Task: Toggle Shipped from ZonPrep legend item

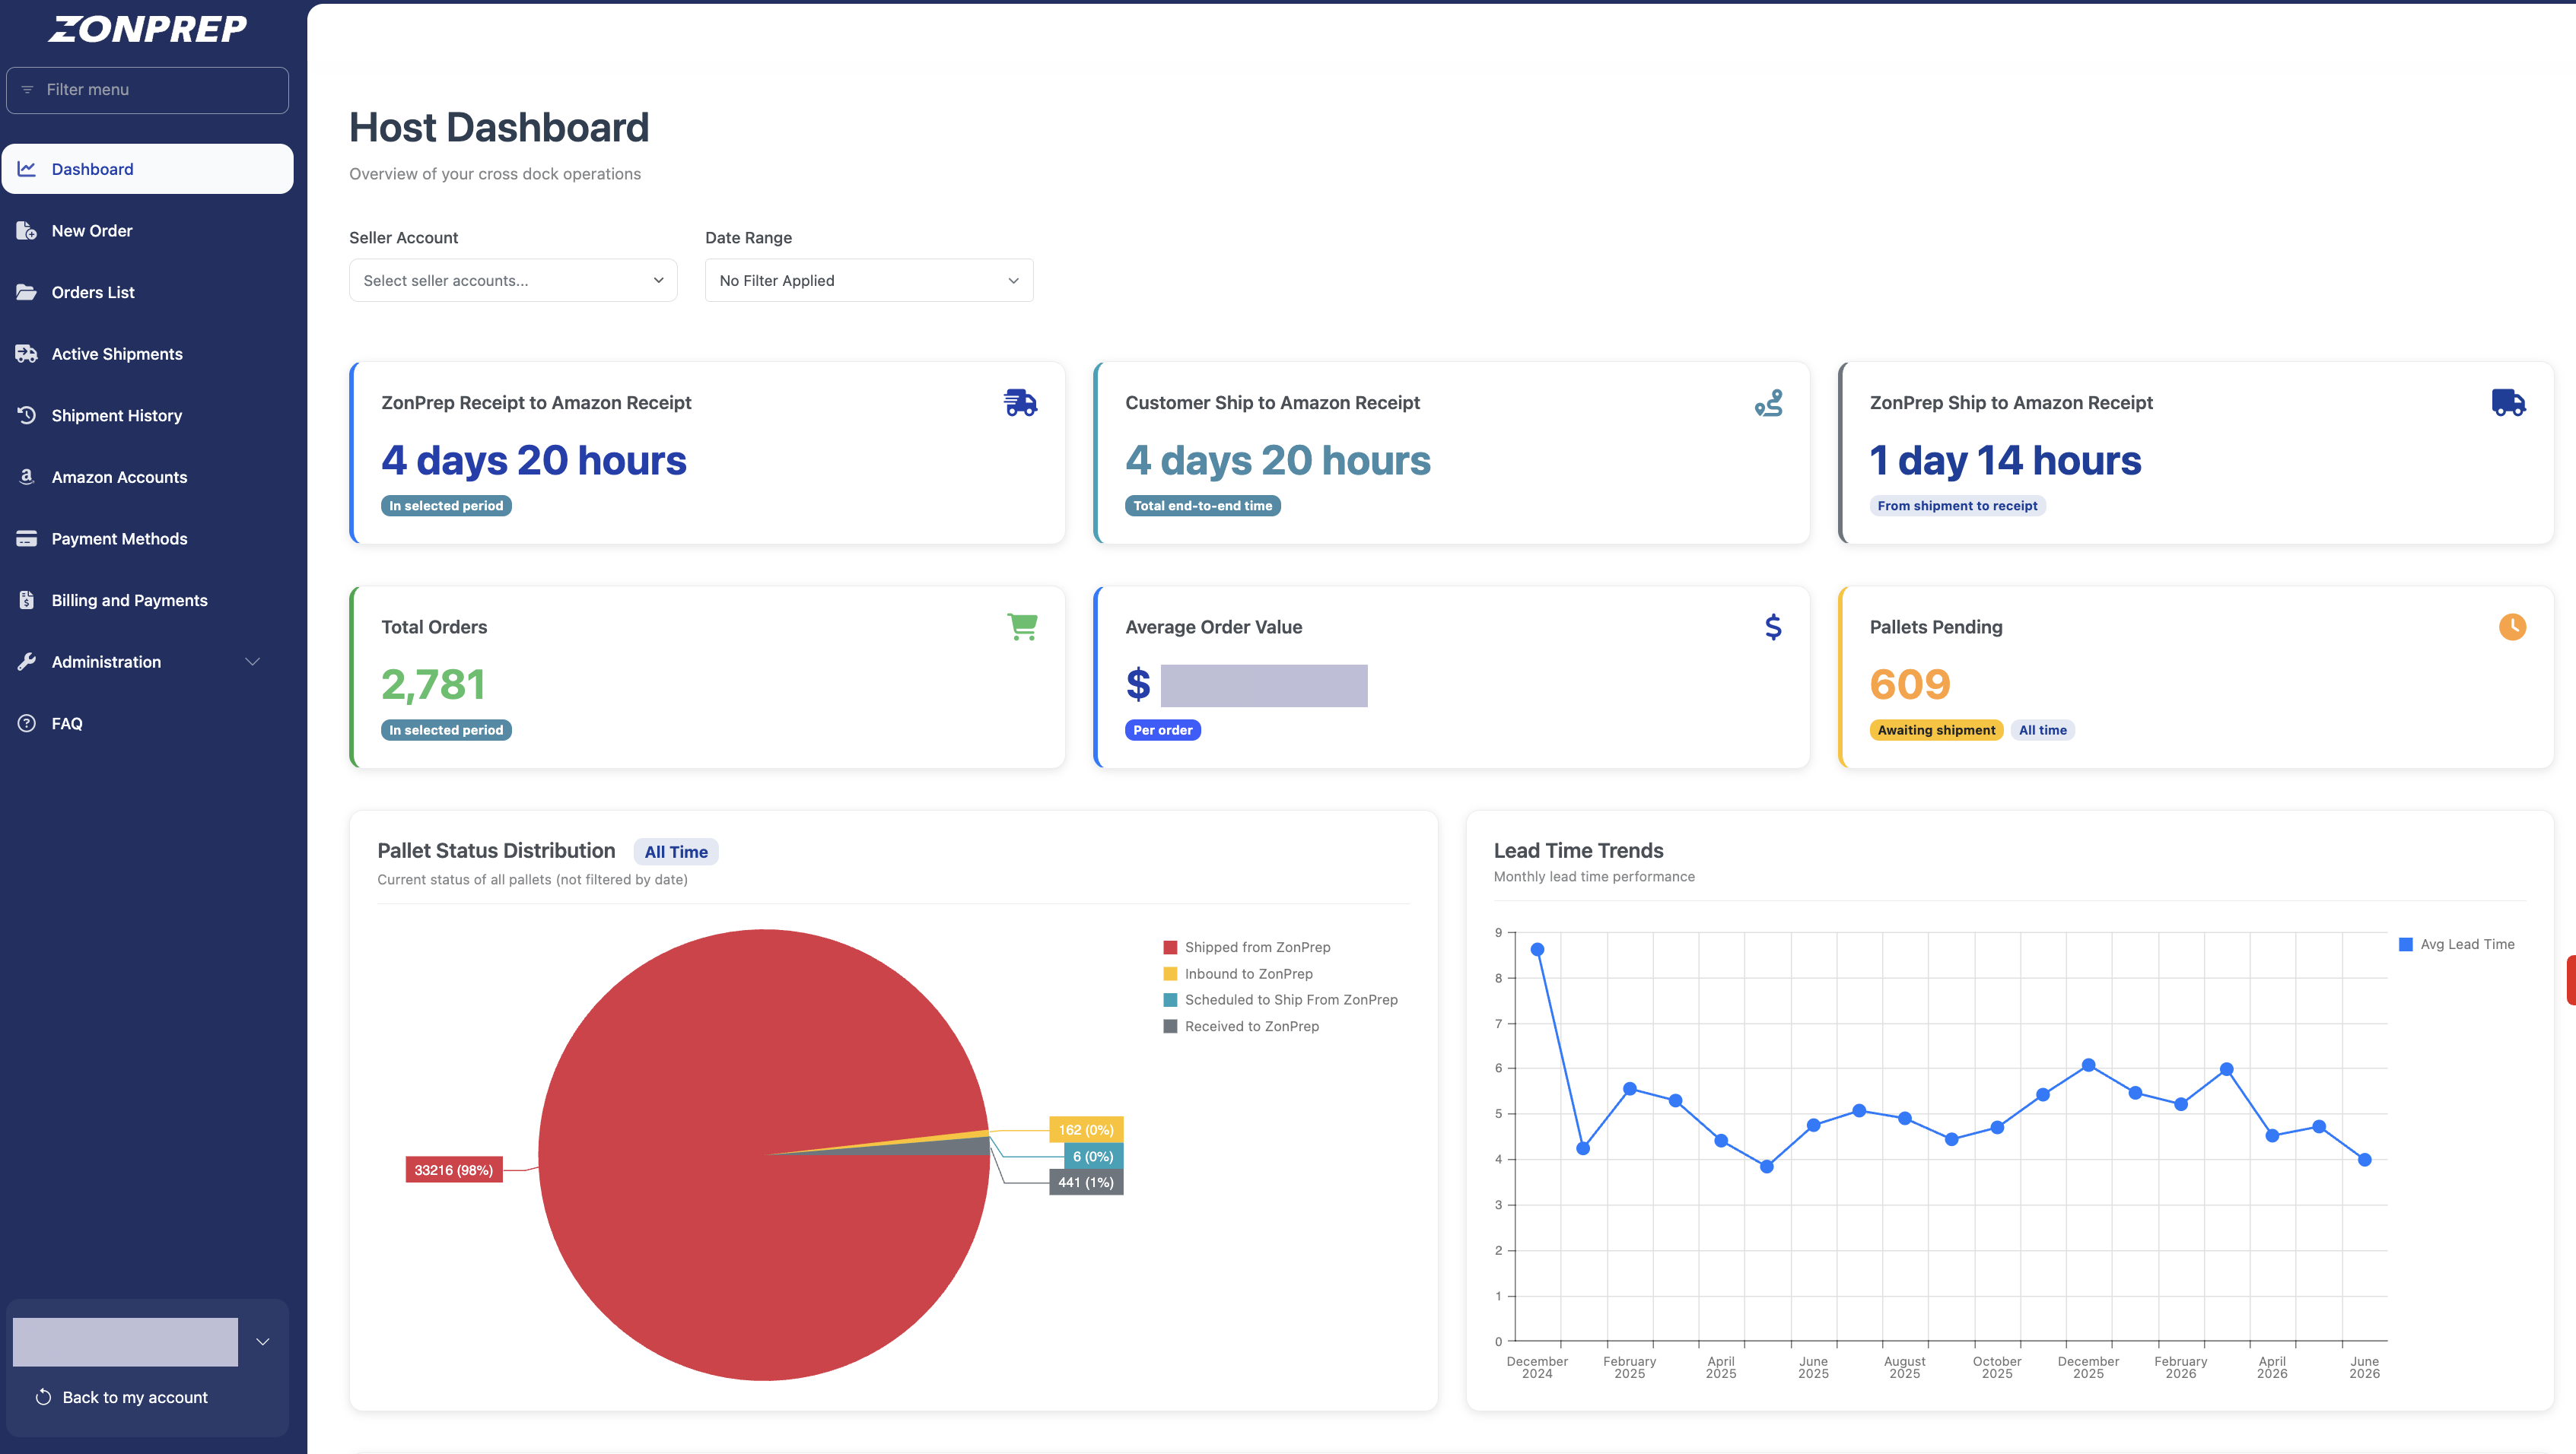Action: pos(1247,948)
